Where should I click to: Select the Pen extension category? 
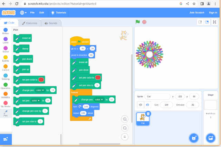click(6, 113)
